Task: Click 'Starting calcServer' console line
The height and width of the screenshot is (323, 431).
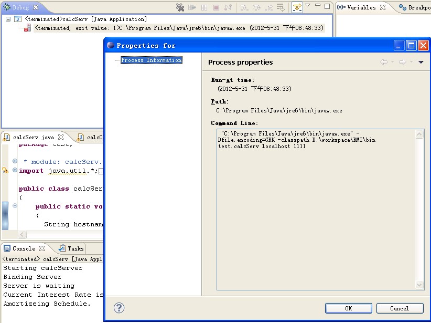Action: [43, 268]
